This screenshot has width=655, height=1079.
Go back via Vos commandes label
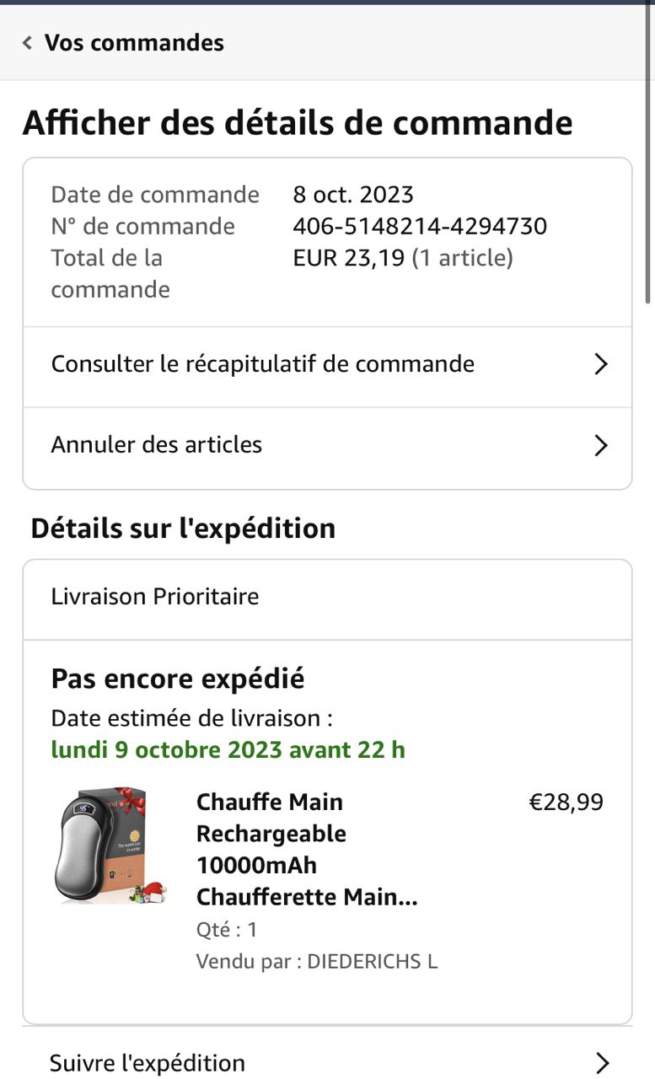point(134,43)
